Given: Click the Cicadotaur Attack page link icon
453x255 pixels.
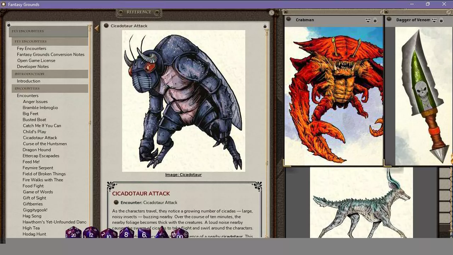Looking at the screenshot, I should 106,25.
